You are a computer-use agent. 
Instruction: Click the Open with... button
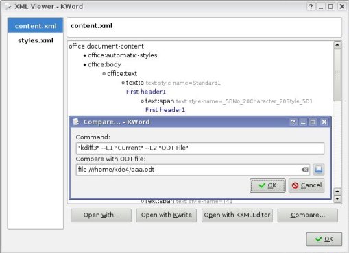[101, 215]
